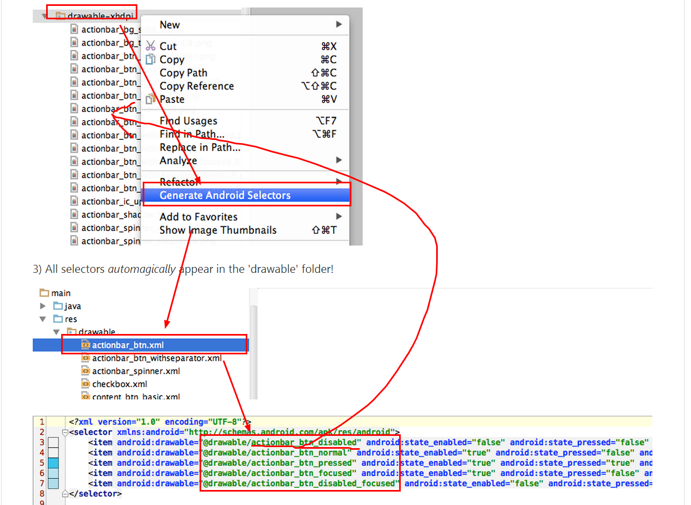Open the Add to Favorites submenu arrow

click(339, 217)
